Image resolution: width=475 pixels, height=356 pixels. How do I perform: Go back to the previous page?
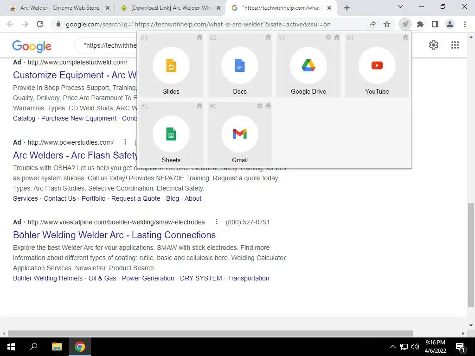10,24
